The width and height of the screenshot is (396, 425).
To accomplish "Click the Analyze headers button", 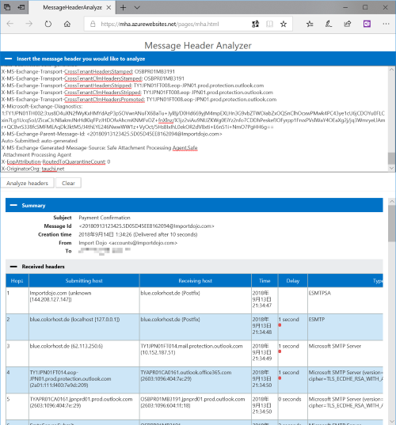I will tap(27, 184).
